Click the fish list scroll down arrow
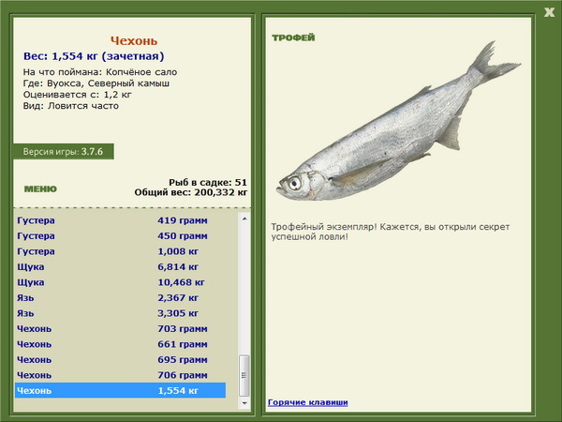562x422 pixels. pos(244,403)
